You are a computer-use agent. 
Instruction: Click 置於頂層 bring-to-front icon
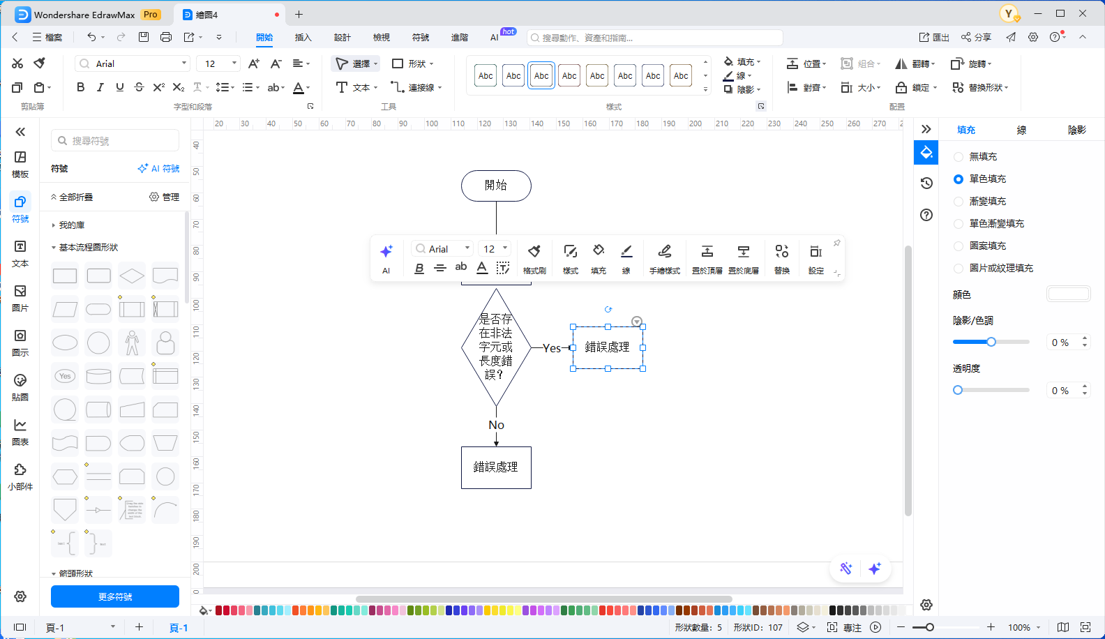click(x=707, y=259)
